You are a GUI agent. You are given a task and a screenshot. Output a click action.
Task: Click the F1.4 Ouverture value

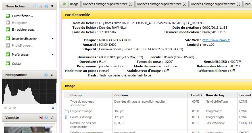(x=102, y=62)
